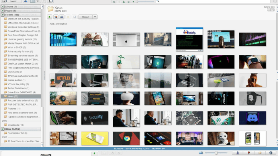
Task: Collapse the Albums section
Action: pos(3,7)
